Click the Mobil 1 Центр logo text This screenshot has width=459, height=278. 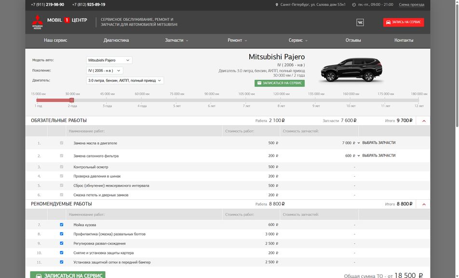67,20
